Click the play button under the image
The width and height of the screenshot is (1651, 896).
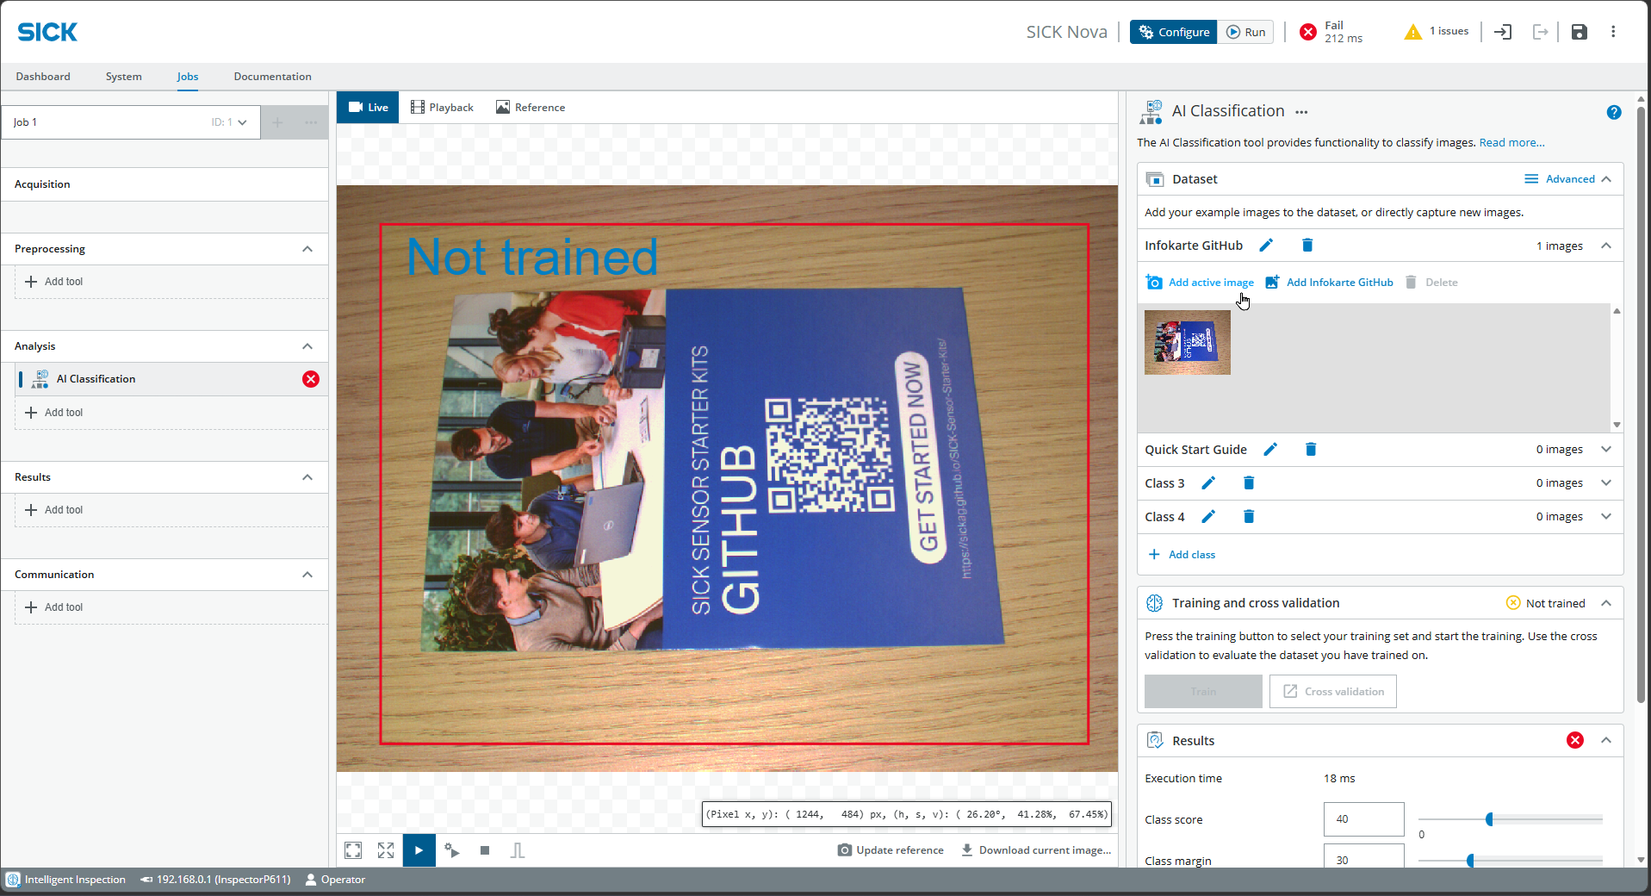(419, 850)
